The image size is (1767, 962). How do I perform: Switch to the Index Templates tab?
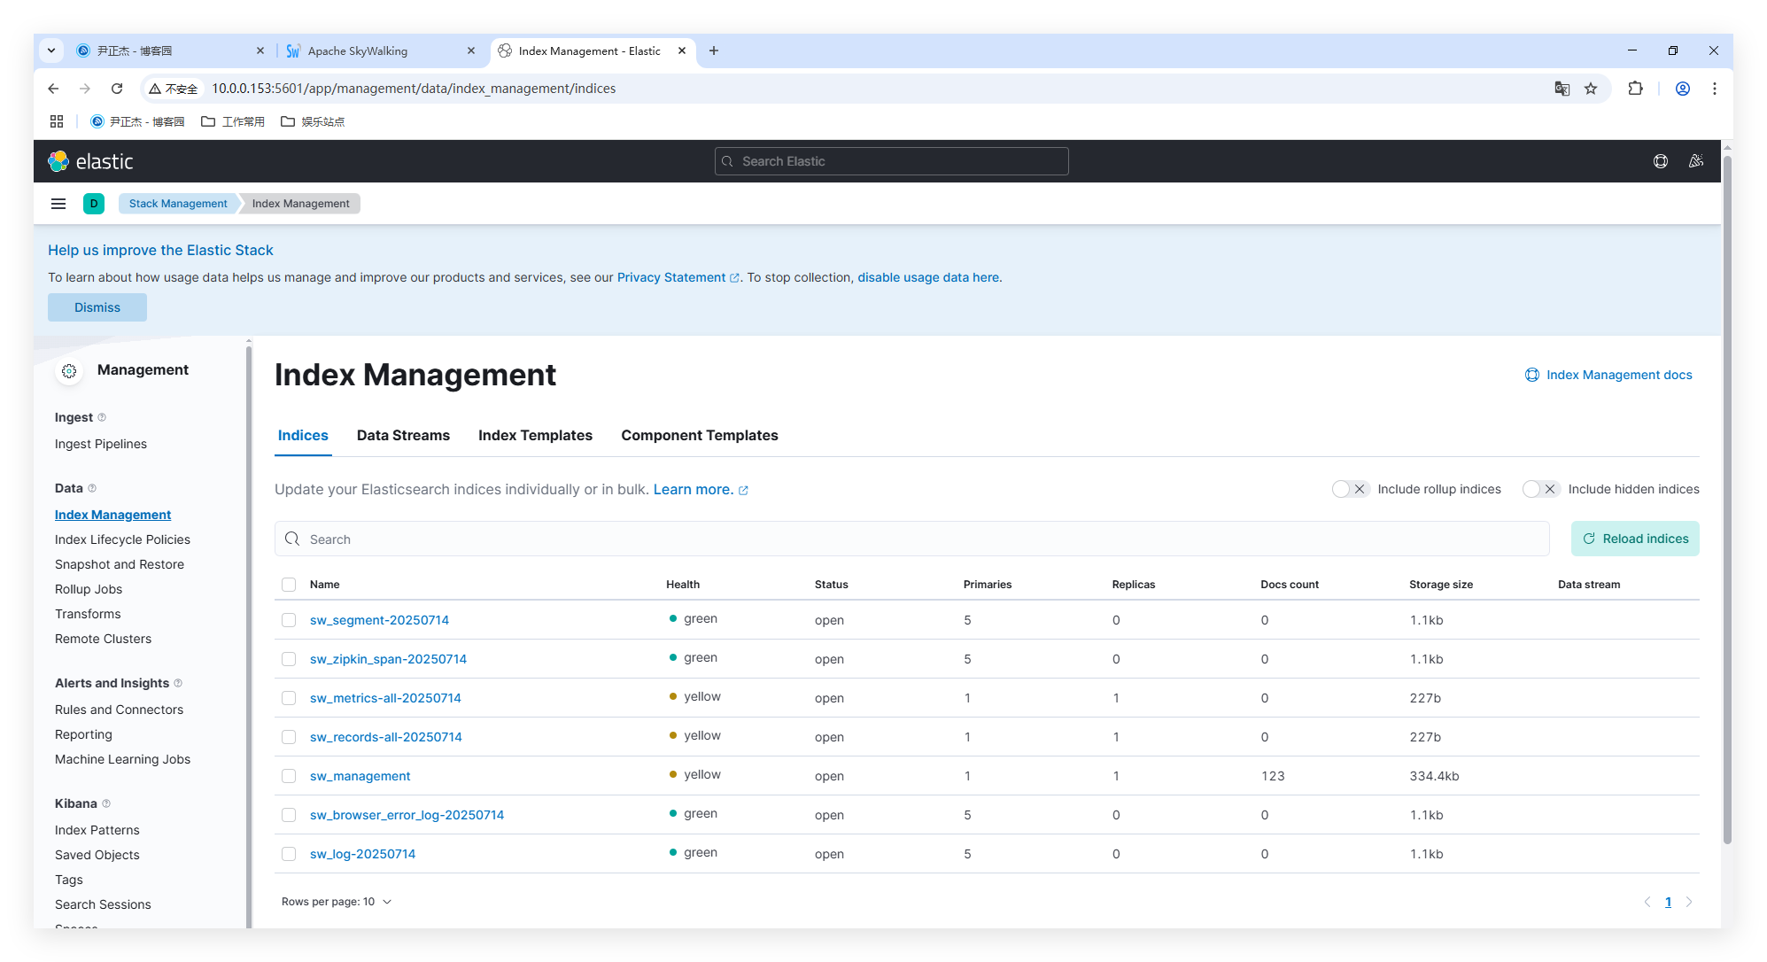coord(535,436)
